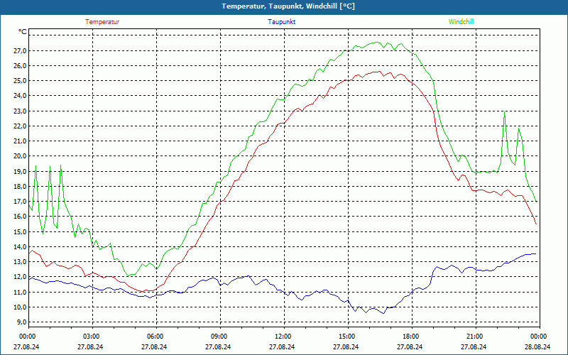The width and height of the screenshot is (568, 355).
Task: Click the '23,0' y-axis value
Action: coord(20,111)
